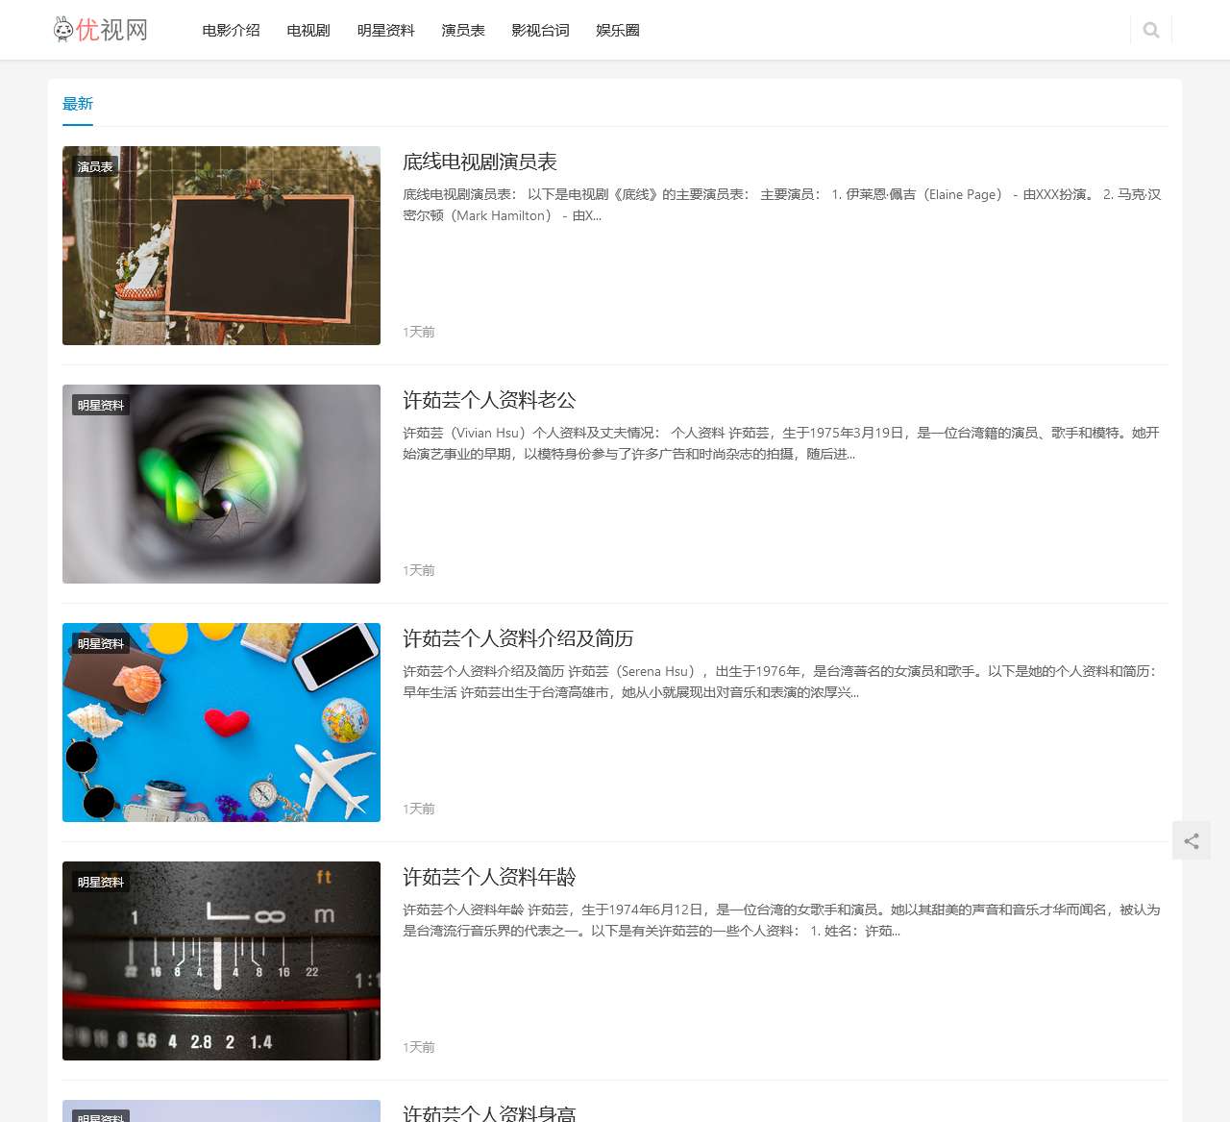Click 明星资料 tag on travel items thumbnail
This screenshot has height=1122, width=1230.
click(101, 643)
